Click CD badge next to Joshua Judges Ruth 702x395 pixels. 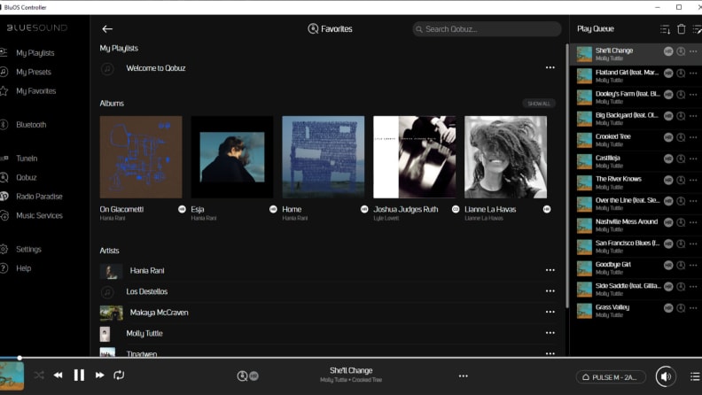click(456, 209)
